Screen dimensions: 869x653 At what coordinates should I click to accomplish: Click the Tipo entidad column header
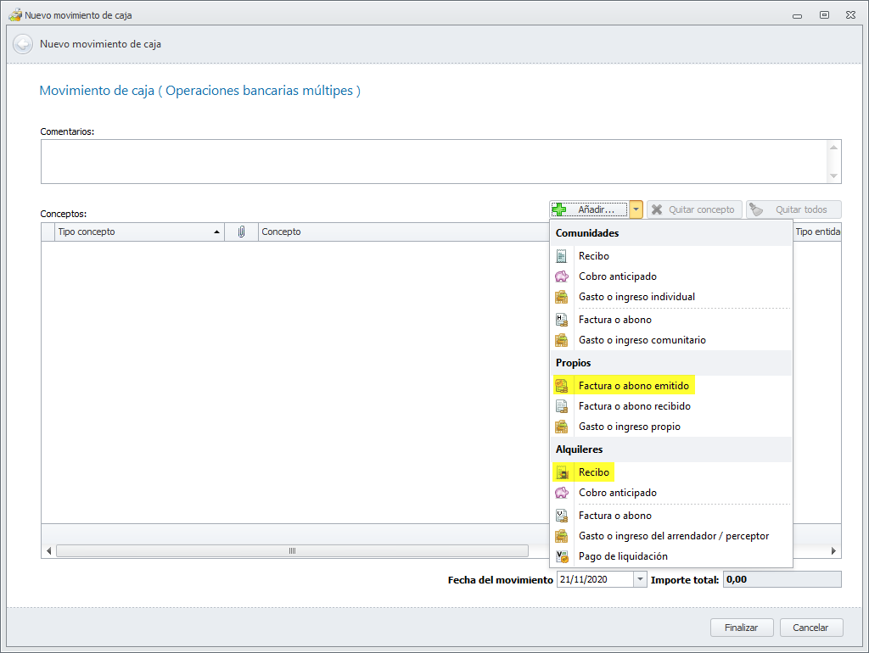tap(817, 232)
